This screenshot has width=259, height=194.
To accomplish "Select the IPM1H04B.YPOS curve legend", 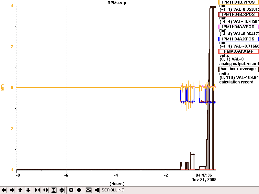I will (238, 2).
